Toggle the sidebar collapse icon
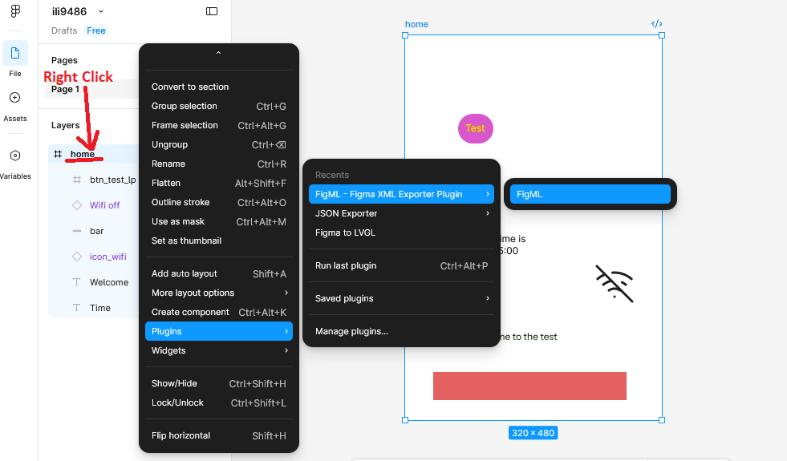Image resolution: width=787 pixels, height=461 pixels. [x=212, y=11]
